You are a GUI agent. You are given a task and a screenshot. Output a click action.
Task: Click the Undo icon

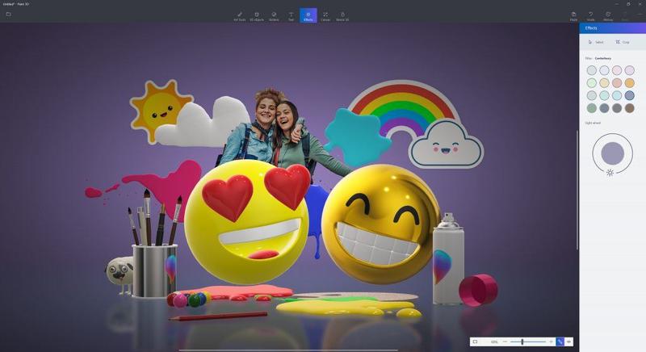(x=591, y=15)
